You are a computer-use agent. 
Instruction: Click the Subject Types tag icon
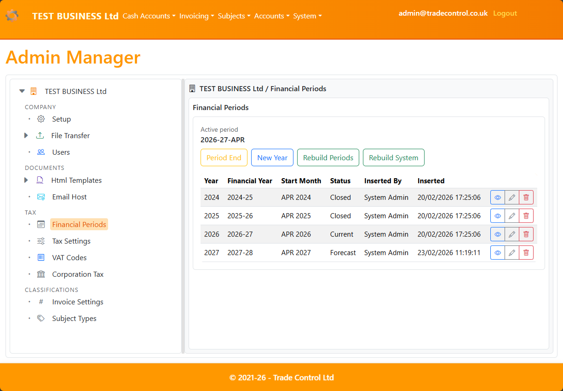[x=40, y=318]
